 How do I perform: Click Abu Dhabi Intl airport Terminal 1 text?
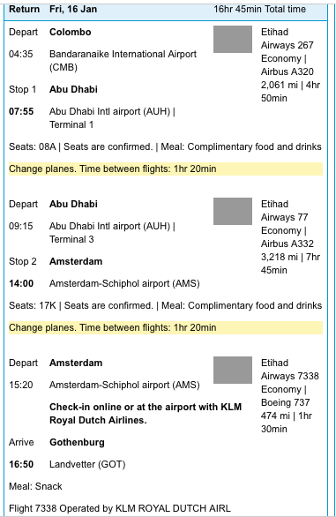[112, 118]
